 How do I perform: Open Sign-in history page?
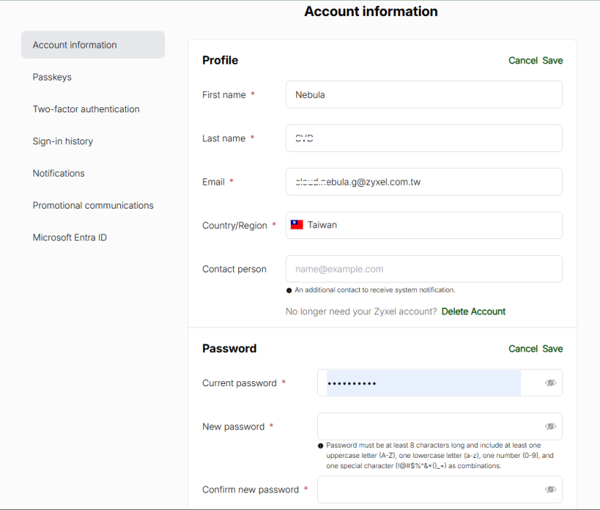63,141
